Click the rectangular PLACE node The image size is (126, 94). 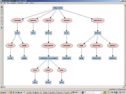coord(48,82)
